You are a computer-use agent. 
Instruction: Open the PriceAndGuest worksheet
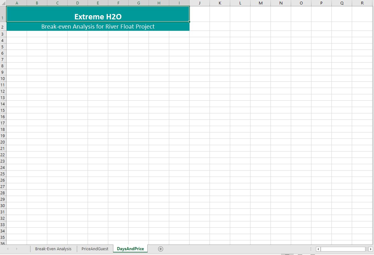tap(95, 249)
